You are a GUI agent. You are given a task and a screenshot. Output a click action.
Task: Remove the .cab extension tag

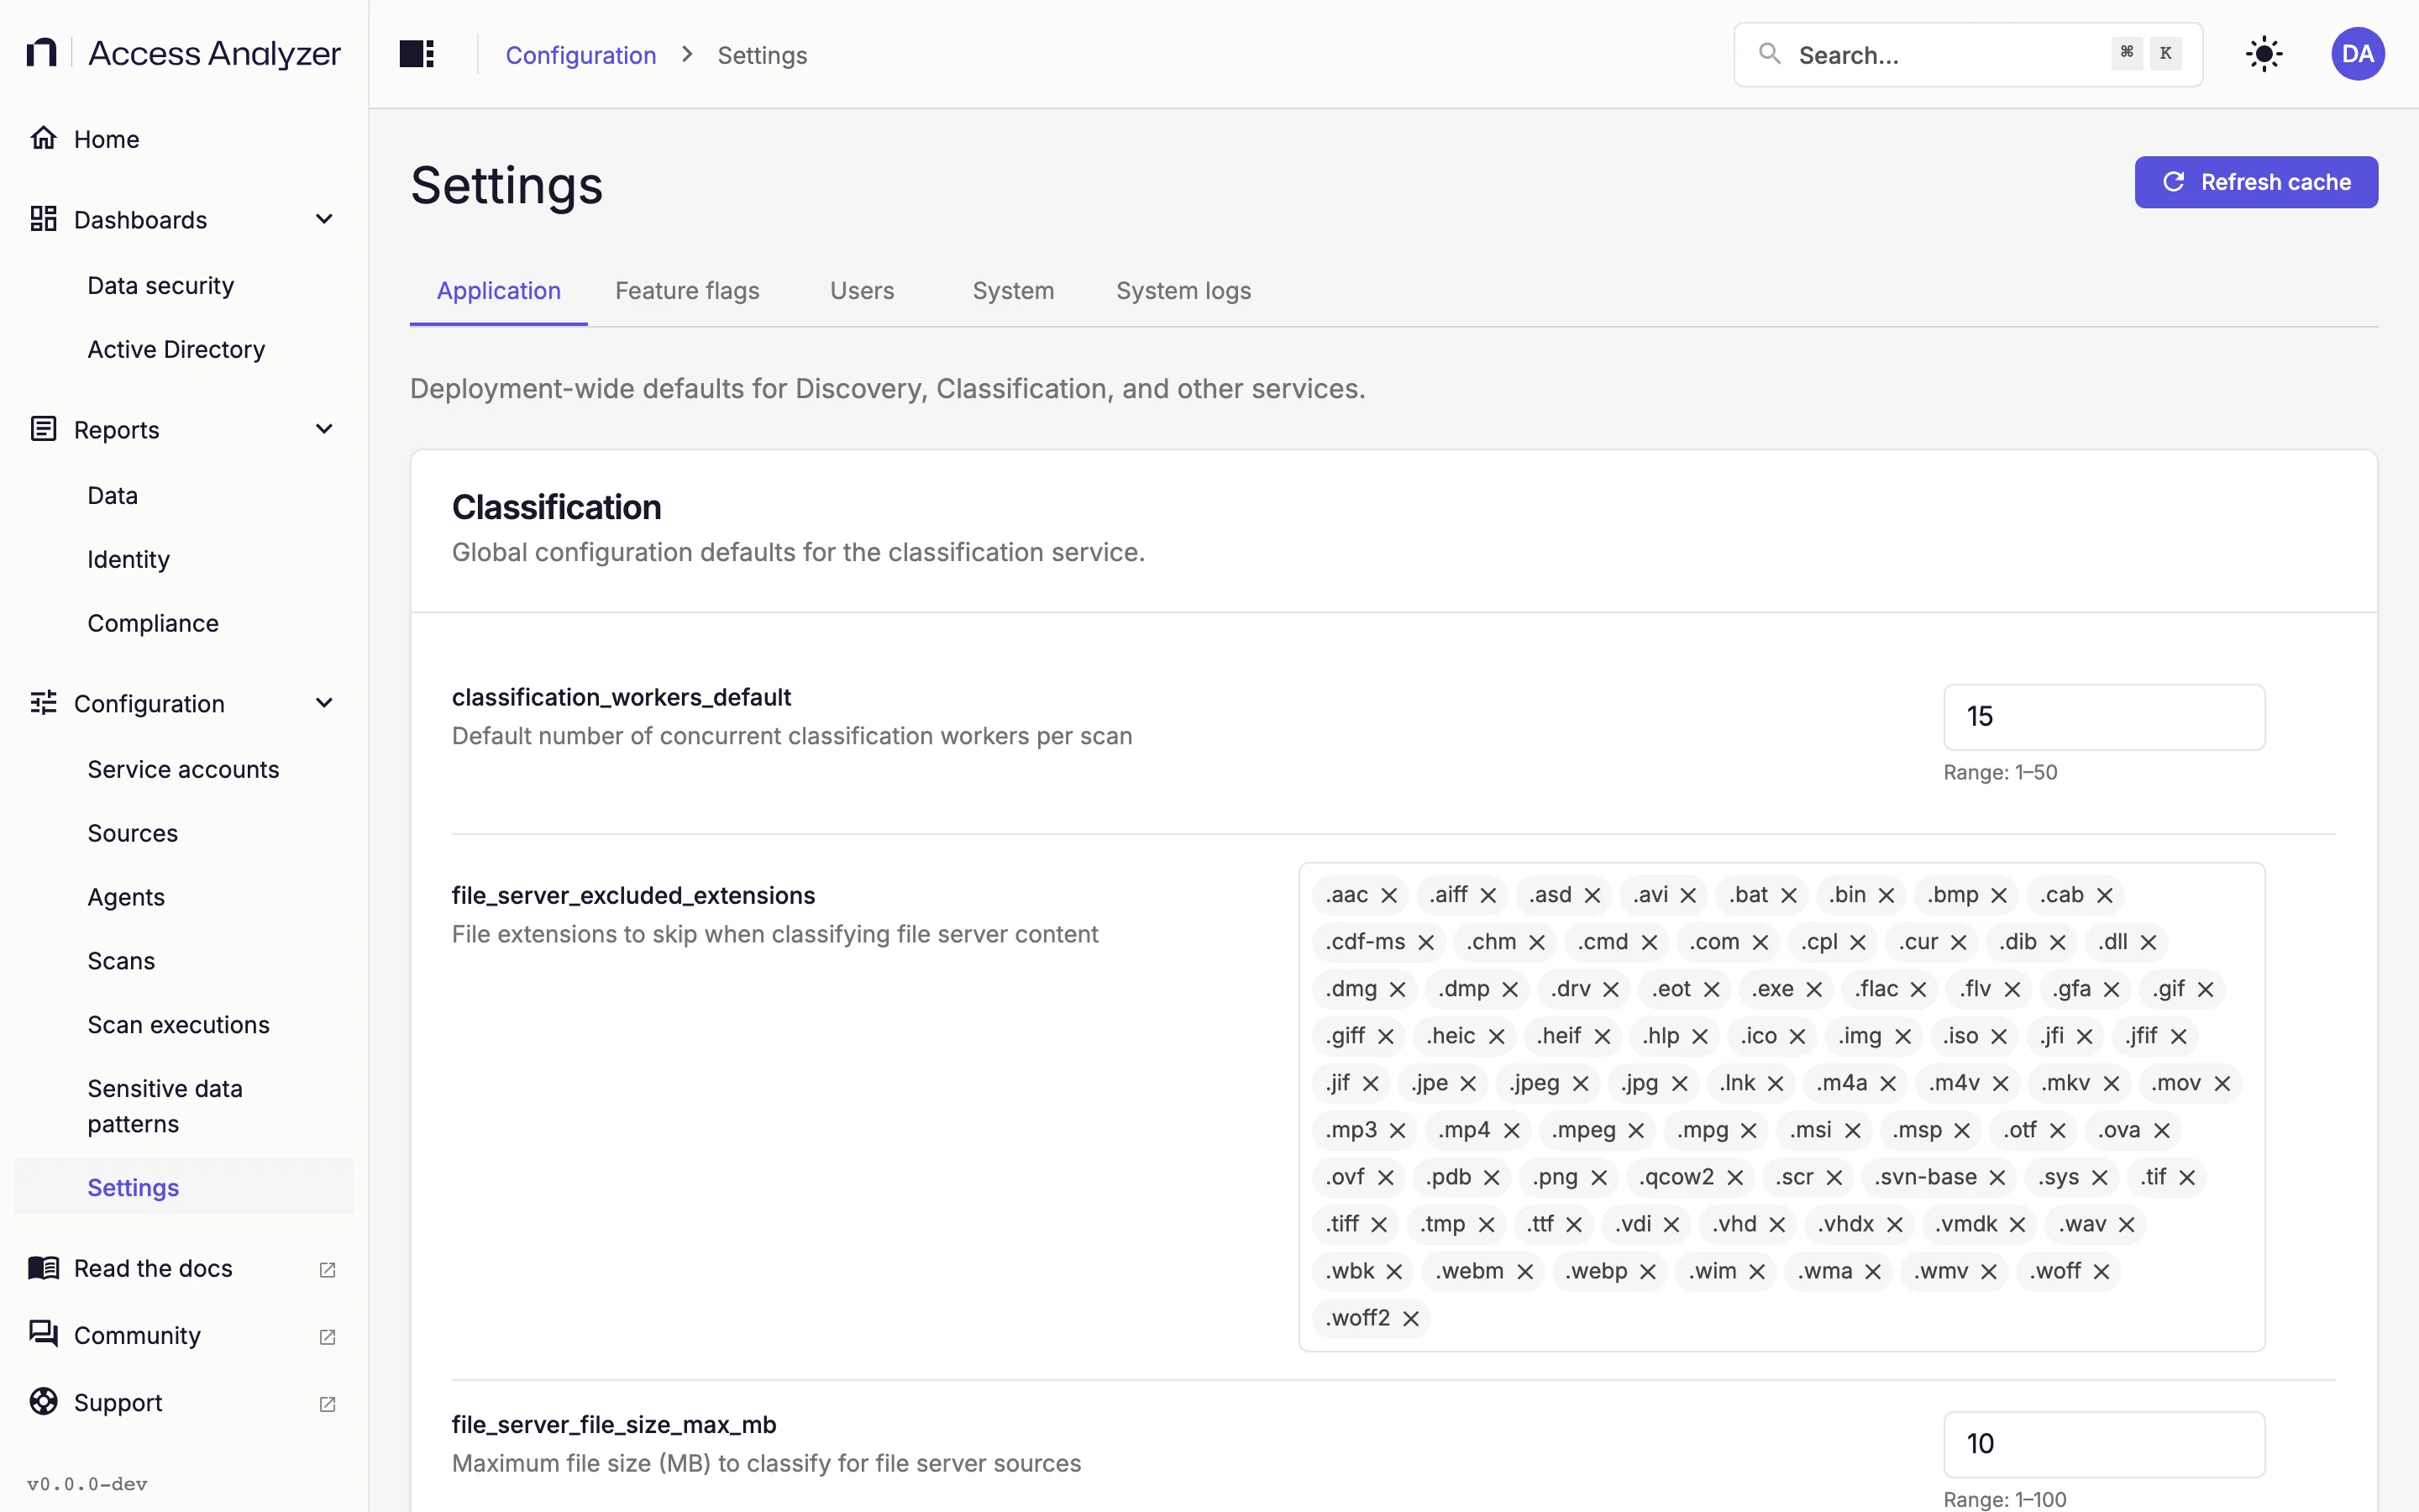tap(2105, 895)
